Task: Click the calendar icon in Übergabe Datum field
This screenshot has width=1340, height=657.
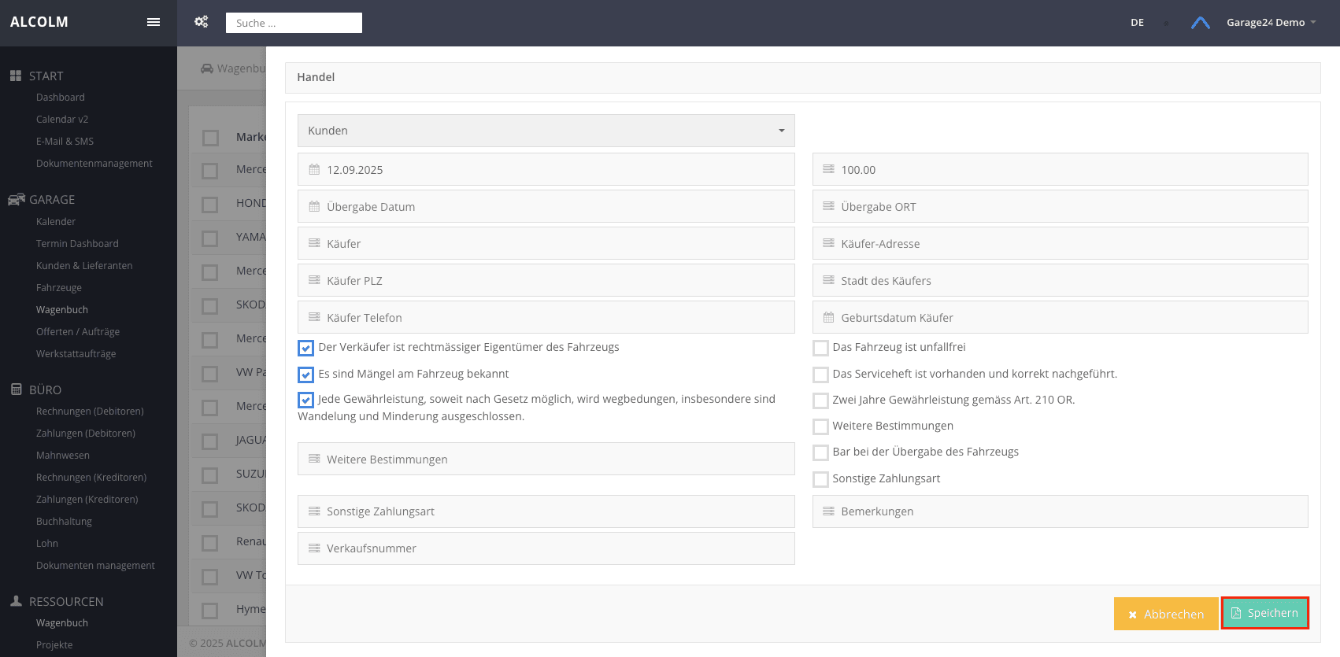Action: tap(314, 206)
